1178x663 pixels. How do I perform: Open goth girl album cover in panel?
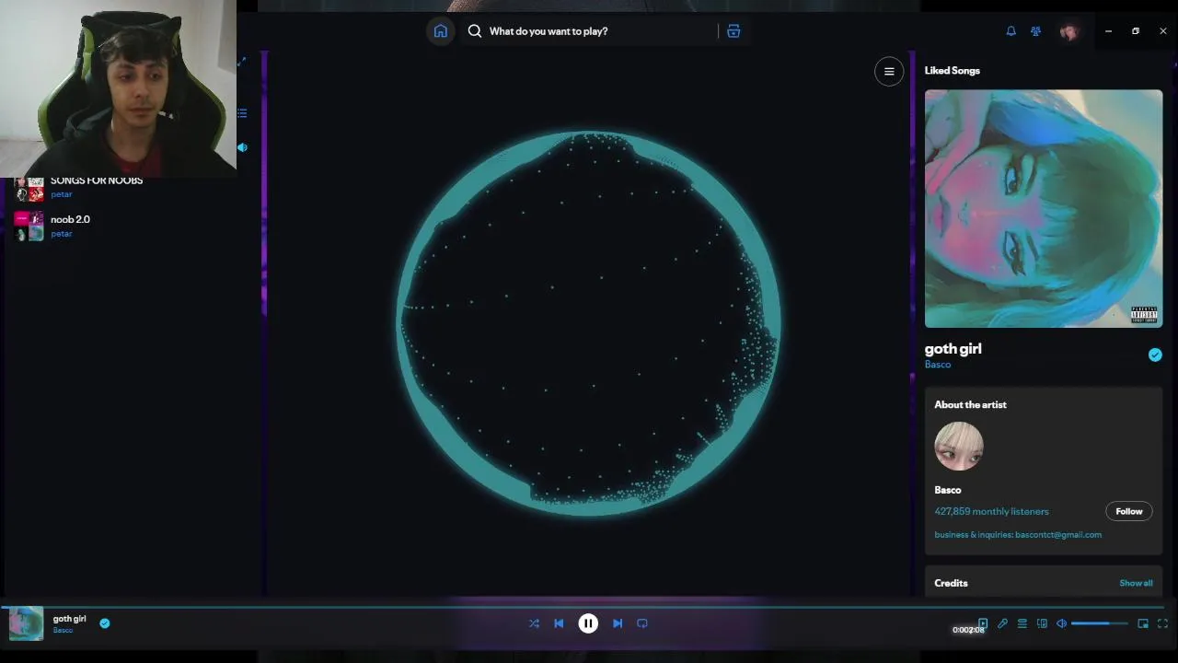1044,208
